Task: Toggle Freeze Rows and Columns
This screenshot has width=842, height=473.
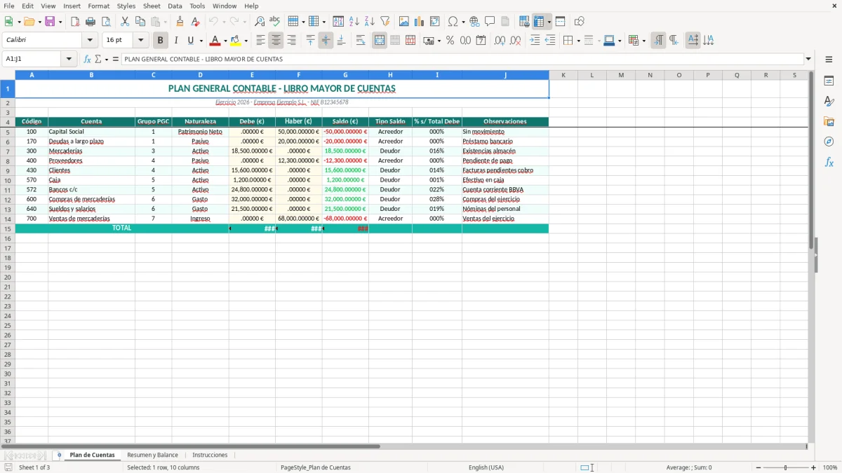Action: click(x=539, y=22)
